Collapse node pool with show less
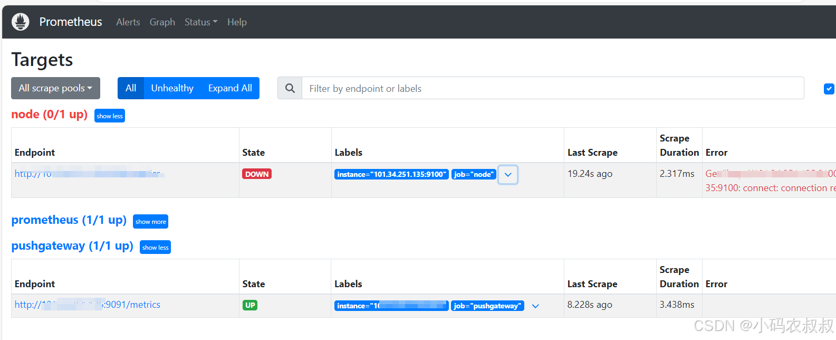836x340 pixels. (110, 116)
